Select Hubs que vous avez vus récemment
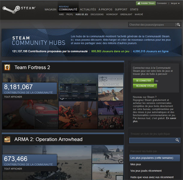The image size is (183, 180). point(152,177)
